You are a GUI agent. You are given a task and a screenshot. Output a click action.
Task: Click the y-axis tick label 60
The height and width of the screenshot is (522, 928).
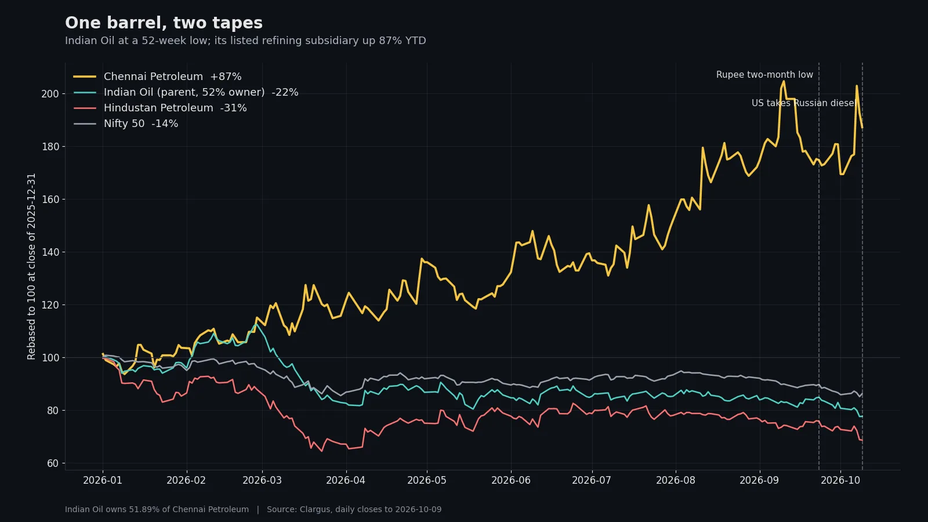tap(52, 463)
